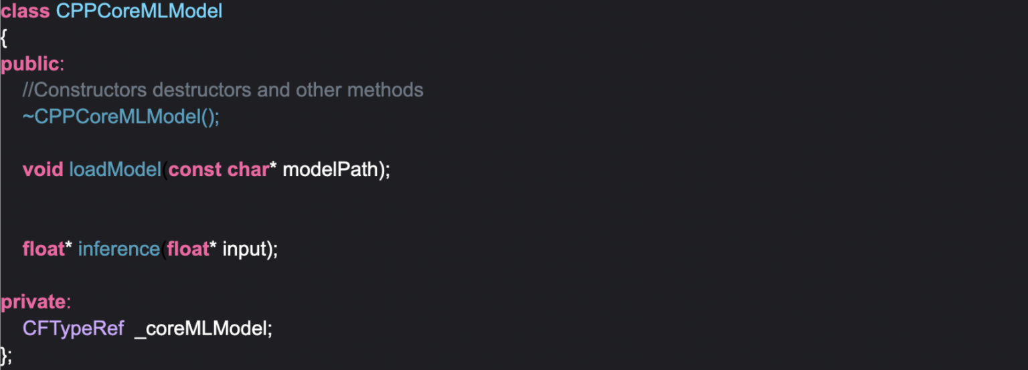1028x370 pixels.
Task: Click the loadModel function name
Action: [115, 169]
